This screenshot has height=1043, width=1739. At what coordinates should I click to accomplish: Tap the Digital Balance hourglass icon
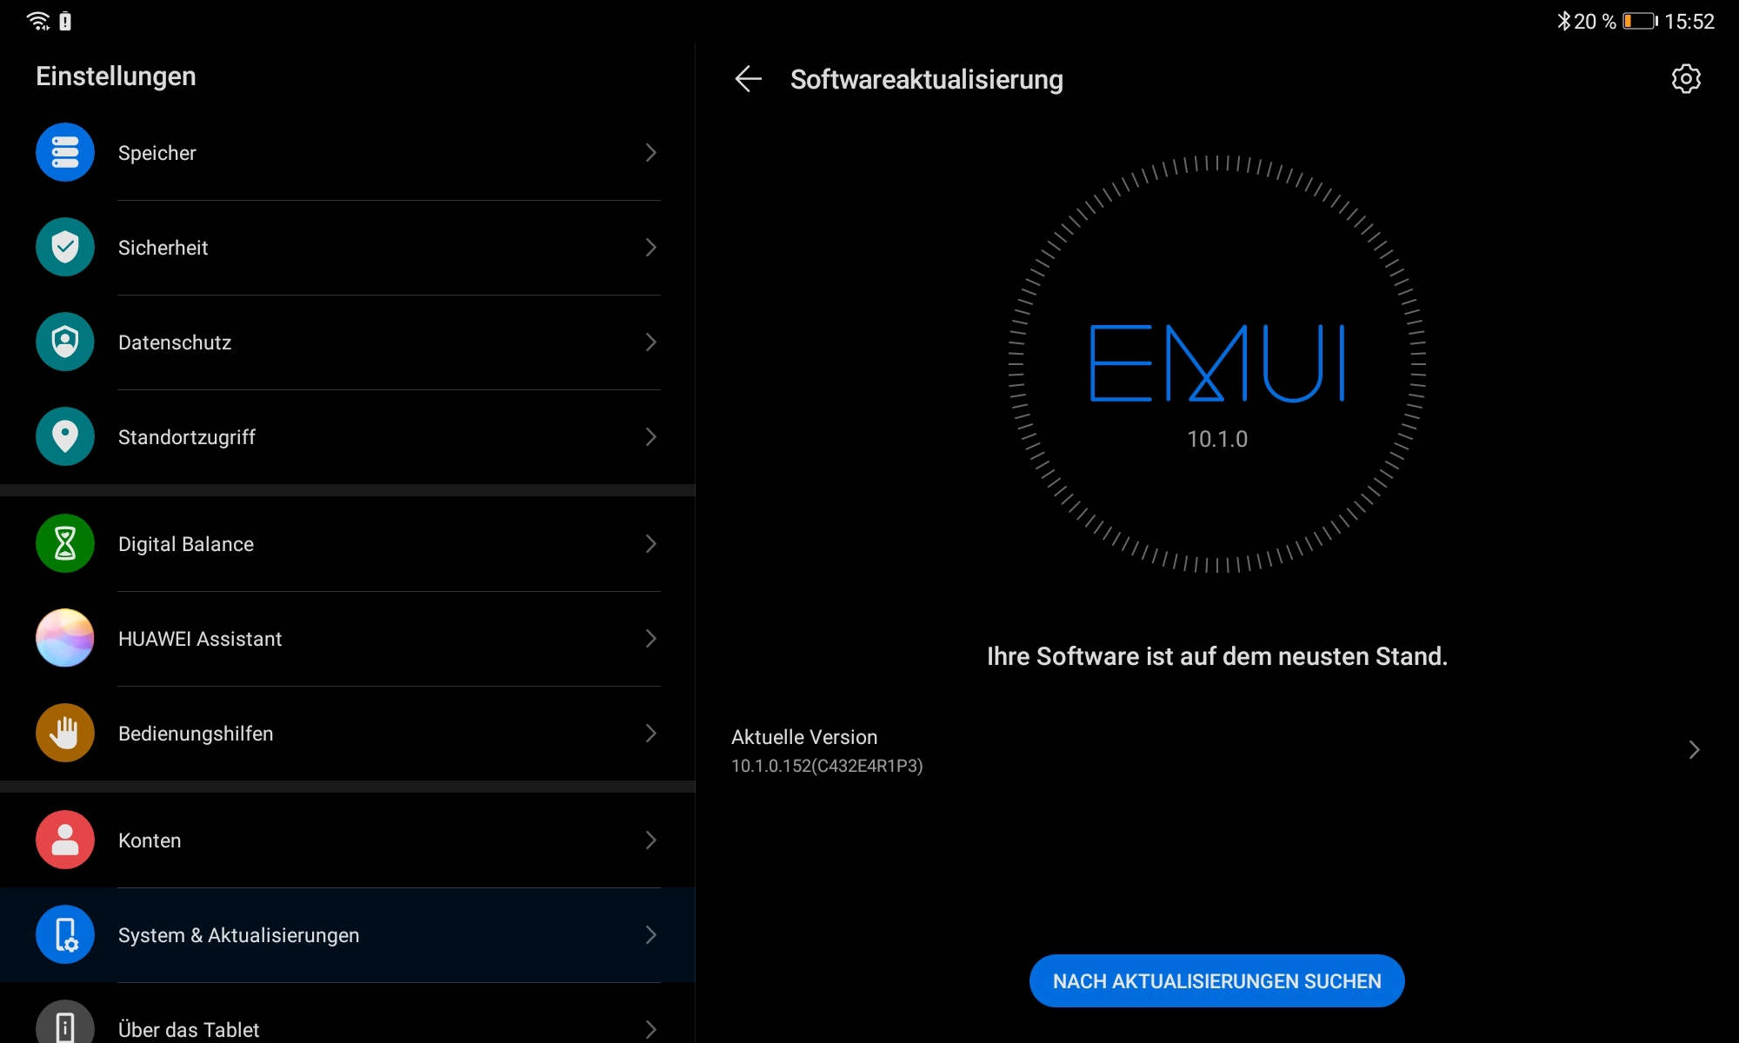[65, 544]
